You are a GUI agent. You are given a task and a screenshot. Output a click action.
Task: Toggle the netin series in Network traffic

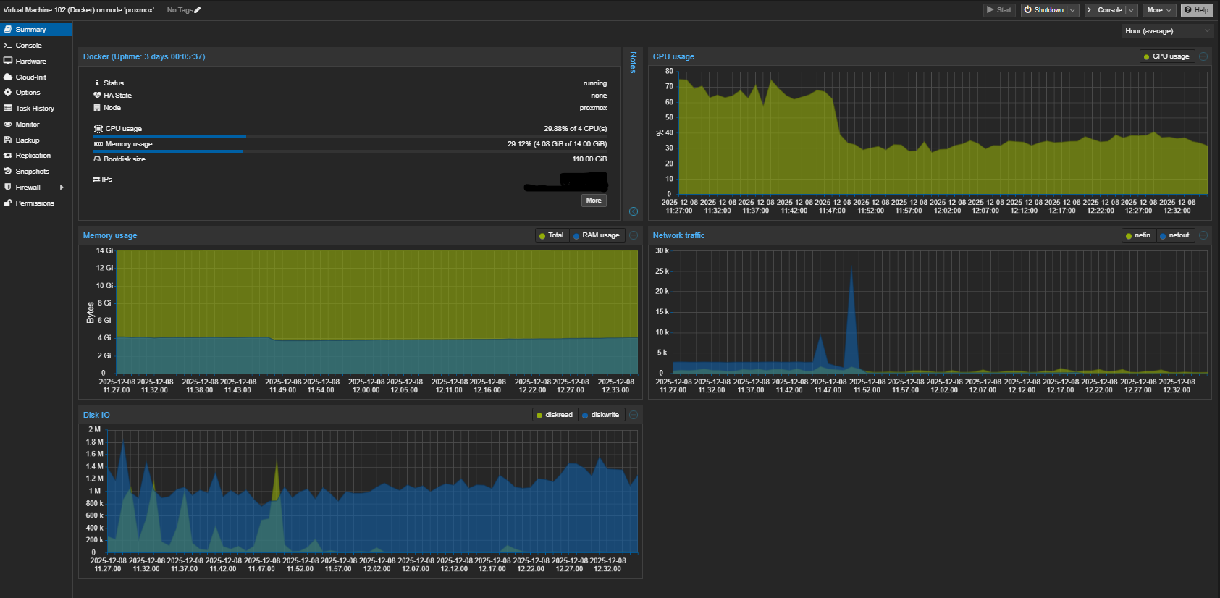pos(1138,235)
